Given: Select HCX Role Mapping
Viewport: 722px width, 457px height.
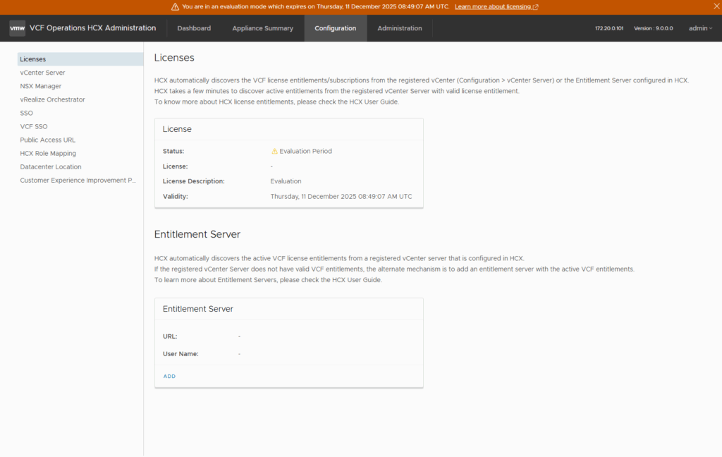Looking at the screenshot, I should tap(48, 153).
